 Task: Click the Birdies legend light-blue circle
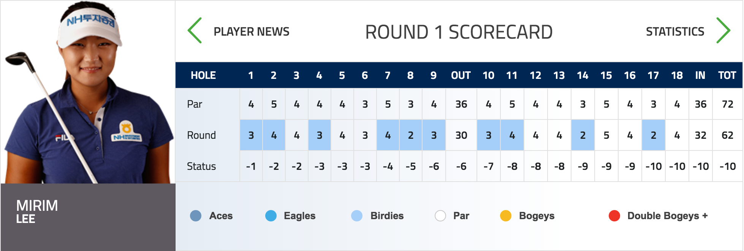click(357, 216)
